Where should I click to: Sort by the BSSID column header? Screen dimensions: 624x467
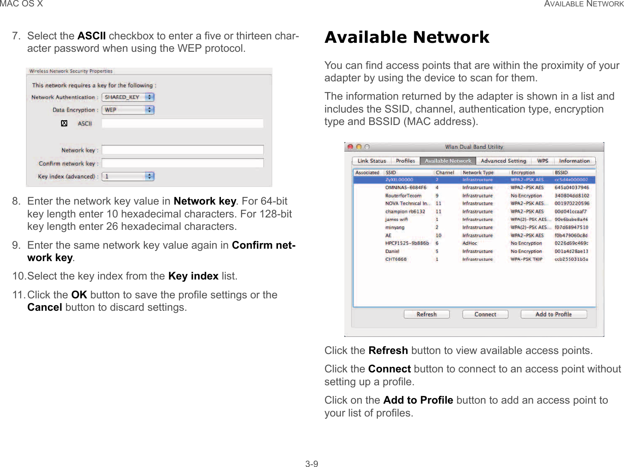(574, 173)
